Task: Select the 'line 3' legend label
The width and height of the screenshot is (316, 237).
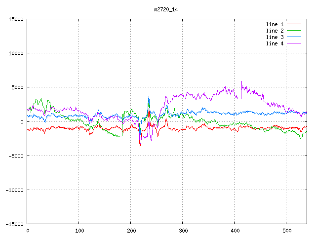Action: point(275,37)
